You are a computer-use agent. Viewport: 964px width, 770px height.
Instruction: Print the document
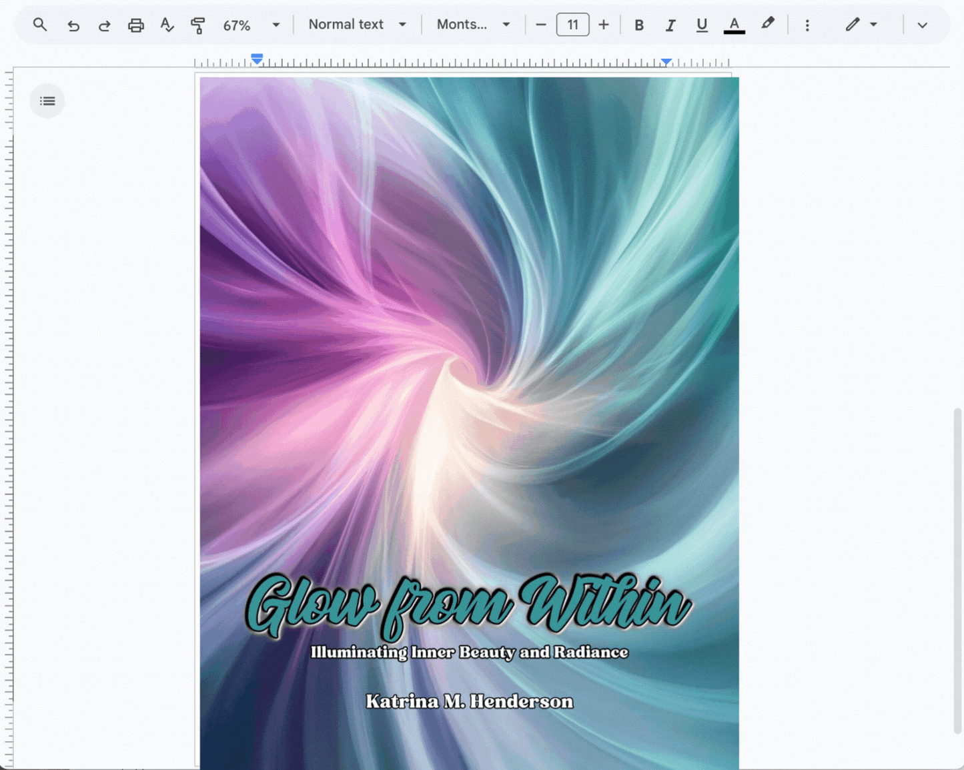136,25
